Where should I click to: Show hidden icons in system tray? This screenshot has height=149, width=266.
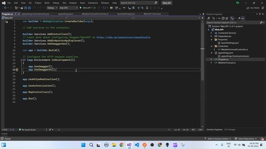click(x=217, y=145)
